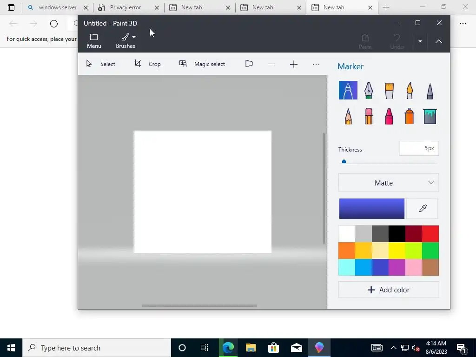Image resolution: width=476 pixels, height=357 pixels.
Task: Choose the pink color swatch
Action: [x=413, y=267]
